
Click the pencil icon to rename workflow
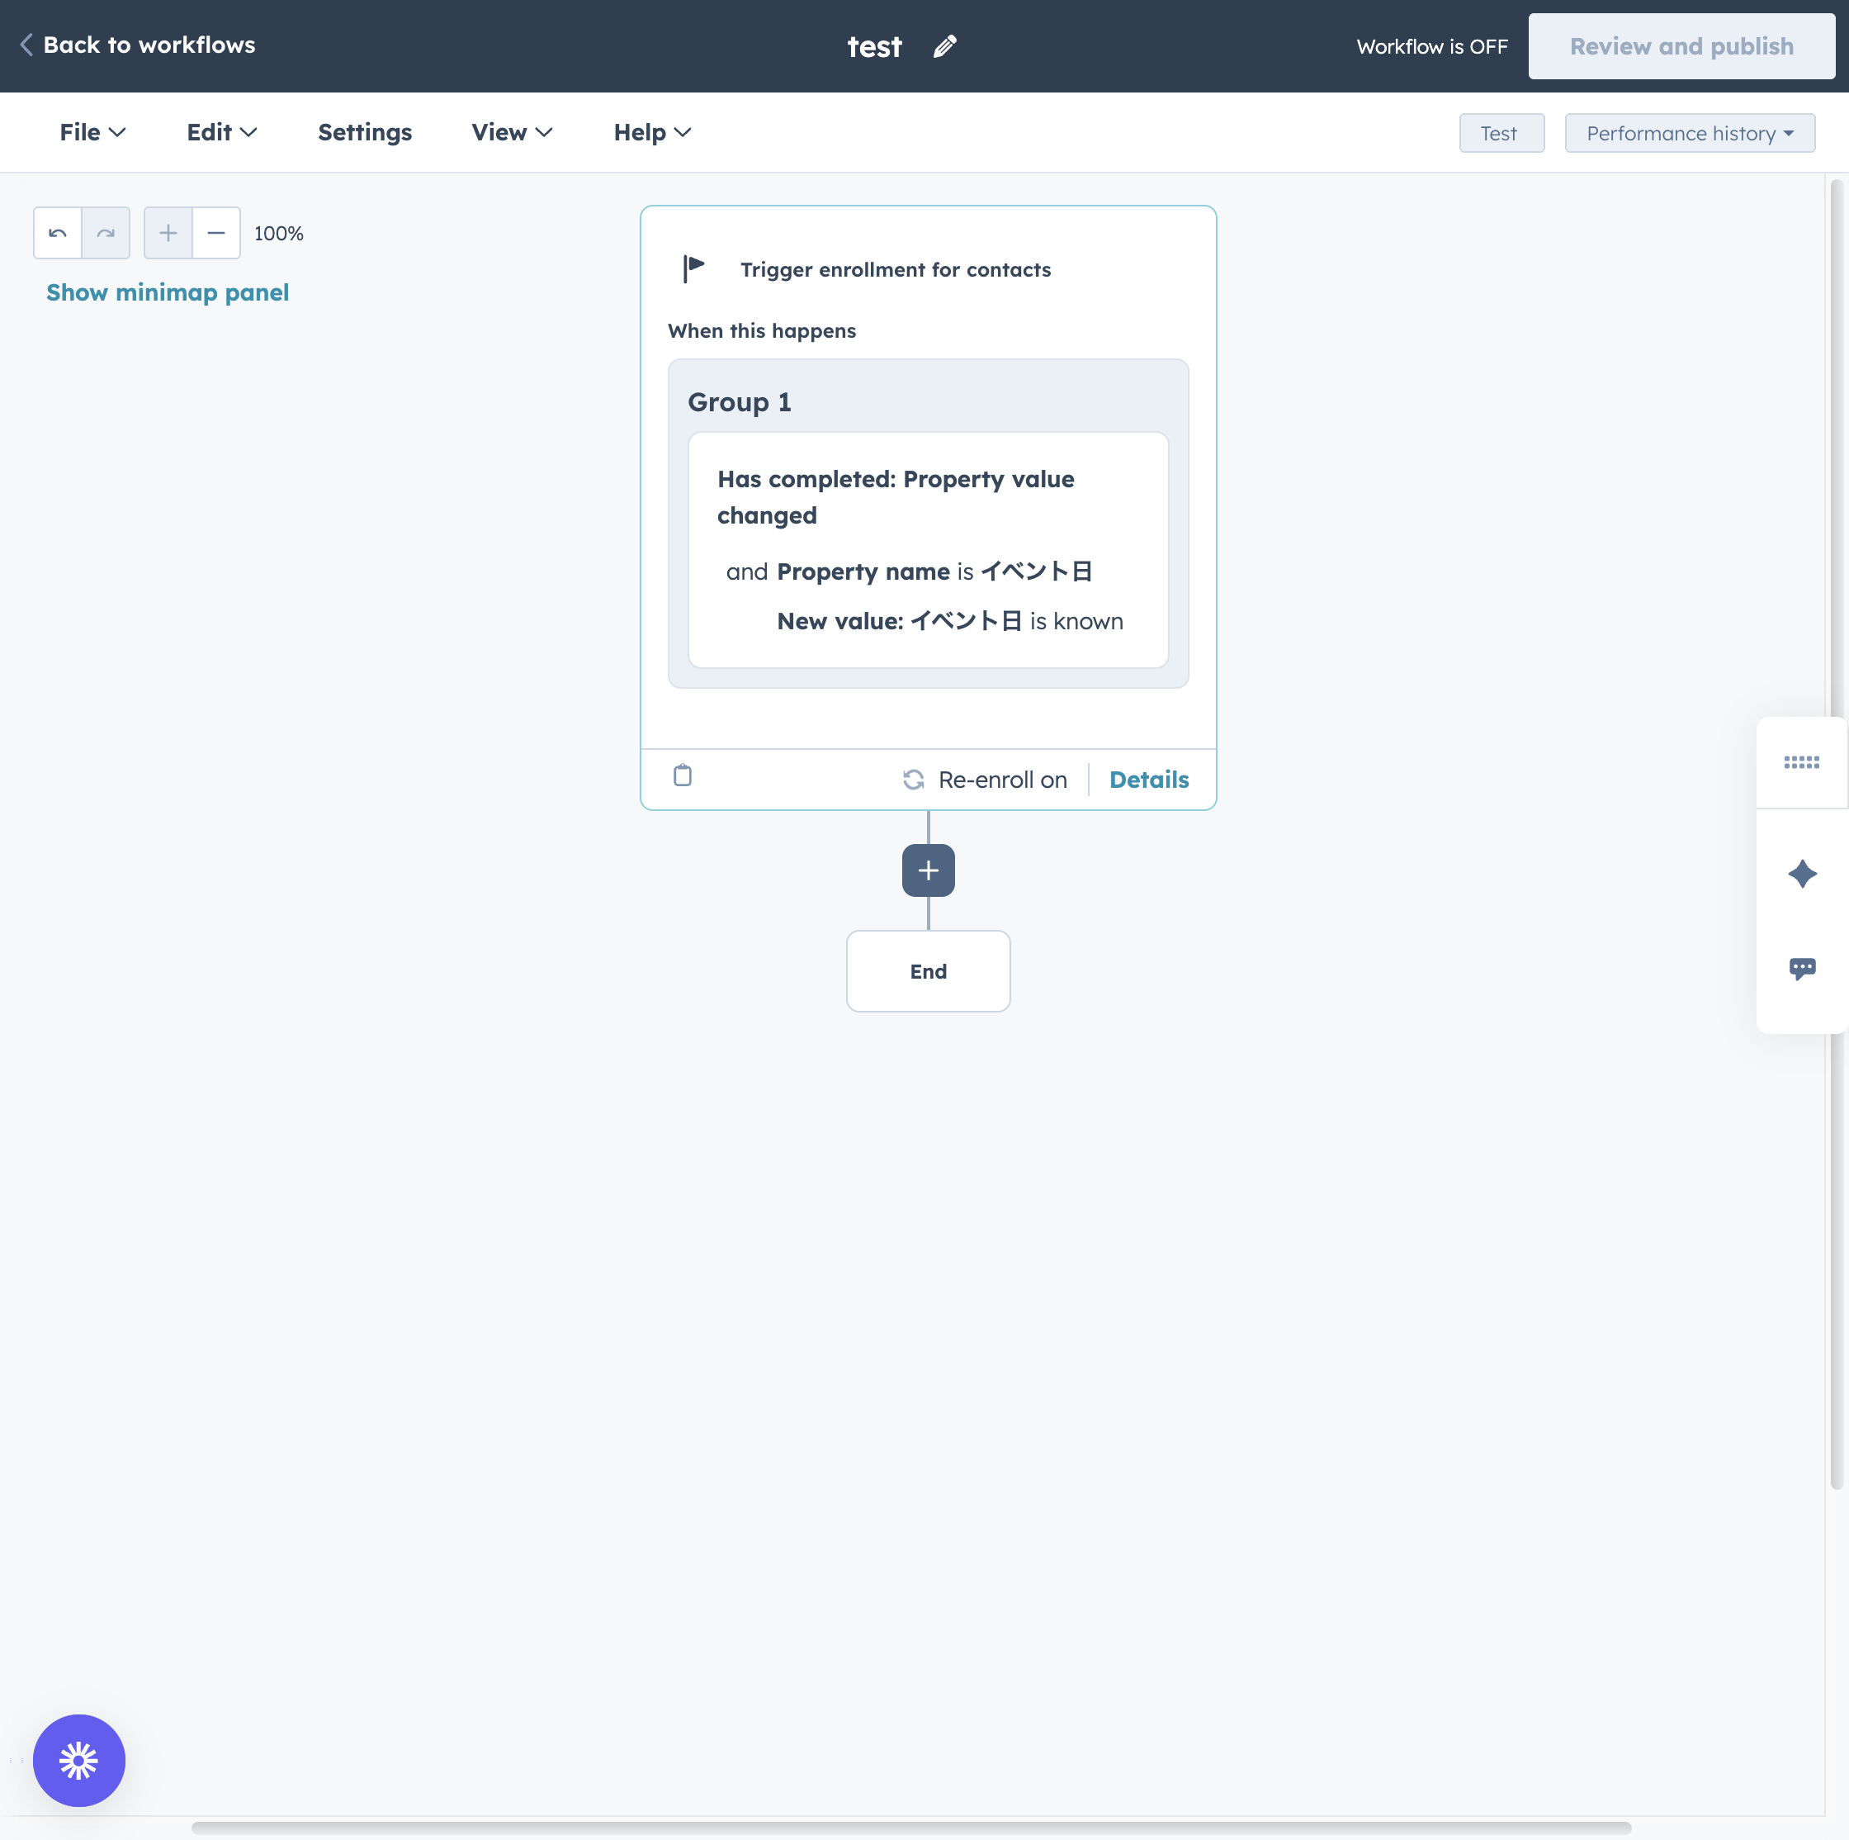pos(944,46)
